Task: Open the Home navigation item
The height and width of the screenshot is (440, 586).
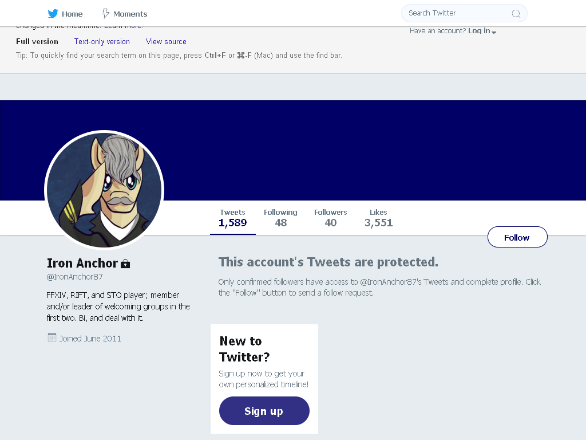Action: (65, 14)
